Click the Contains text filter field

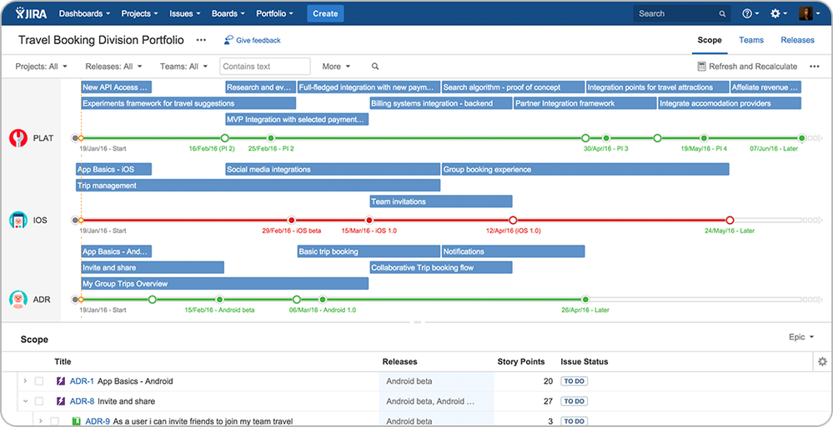[265, 67]
